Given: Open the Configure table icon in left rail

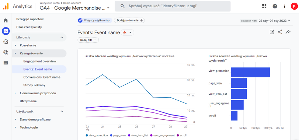Looking at the screenshot, I should (6, 63).
